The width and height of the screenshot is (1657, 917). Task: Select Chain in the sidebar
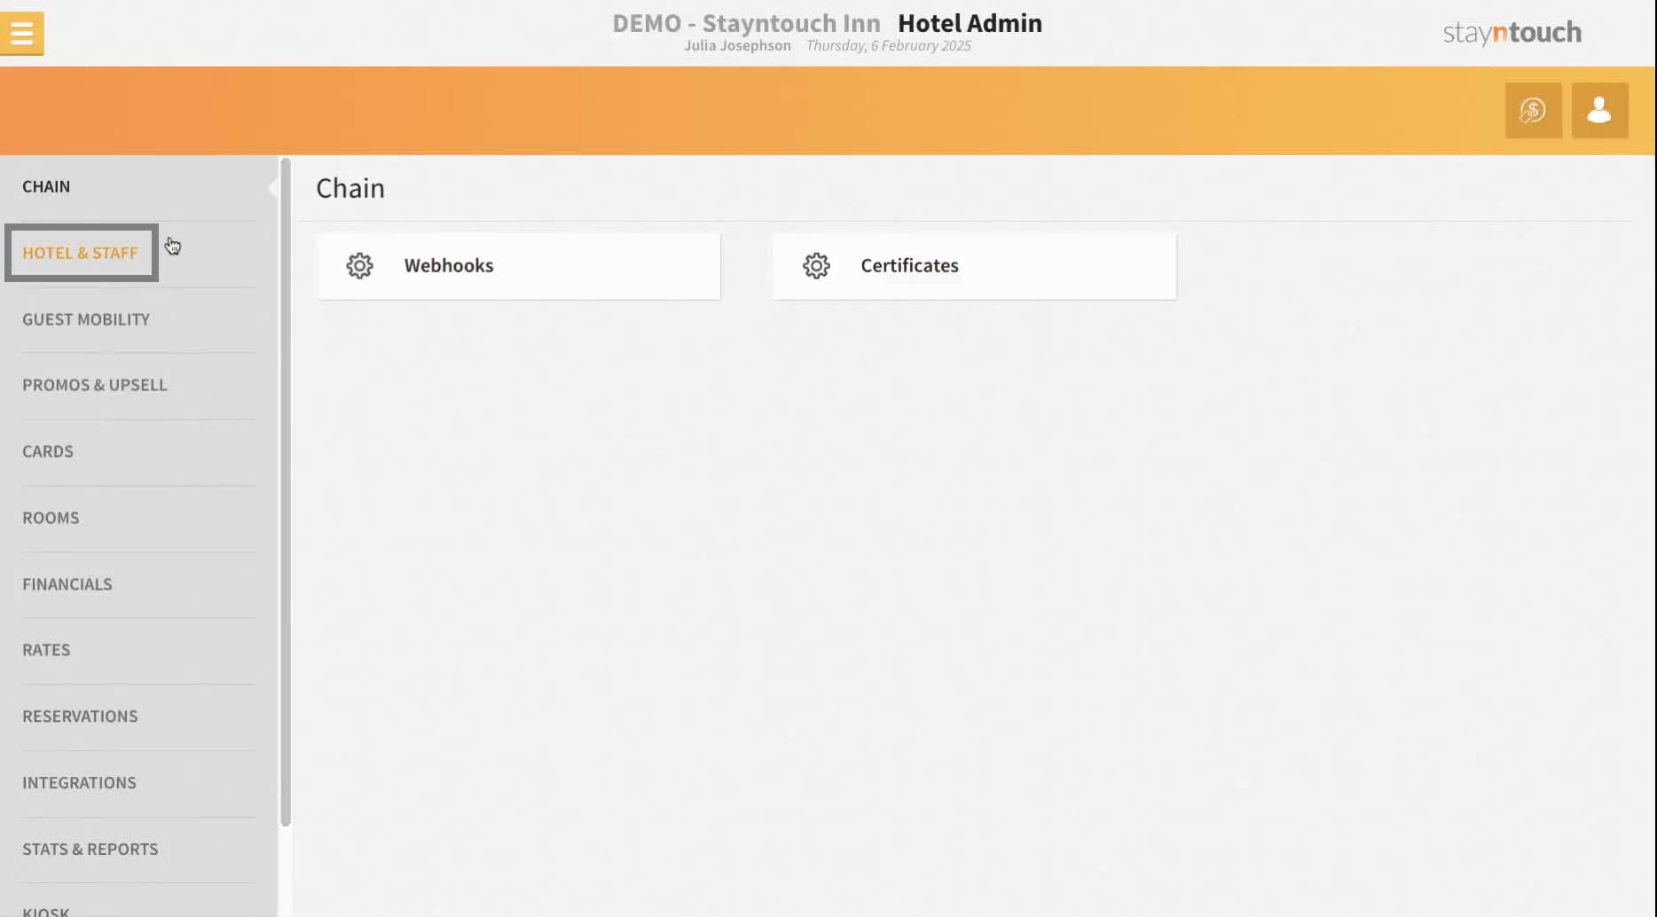tap(46, 187)
